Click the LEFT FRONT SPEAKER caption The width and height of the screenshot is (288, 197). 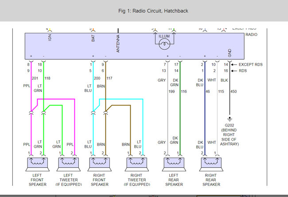pyautogui.click(x=38, y=180)
